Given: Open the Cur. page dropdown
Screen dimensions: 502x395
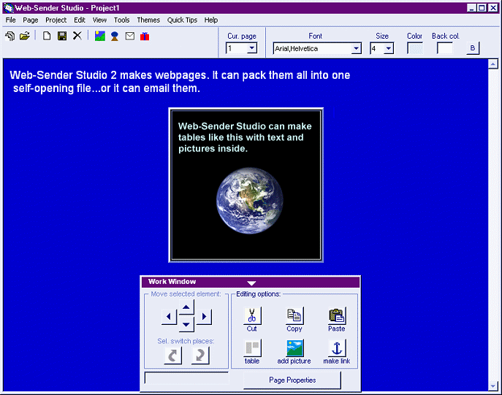Looking at the screenshot, I should tap(252, 48).
